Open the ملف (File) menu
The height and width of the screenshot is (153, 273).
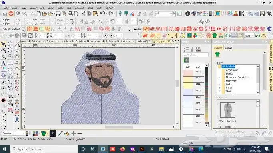6,8
